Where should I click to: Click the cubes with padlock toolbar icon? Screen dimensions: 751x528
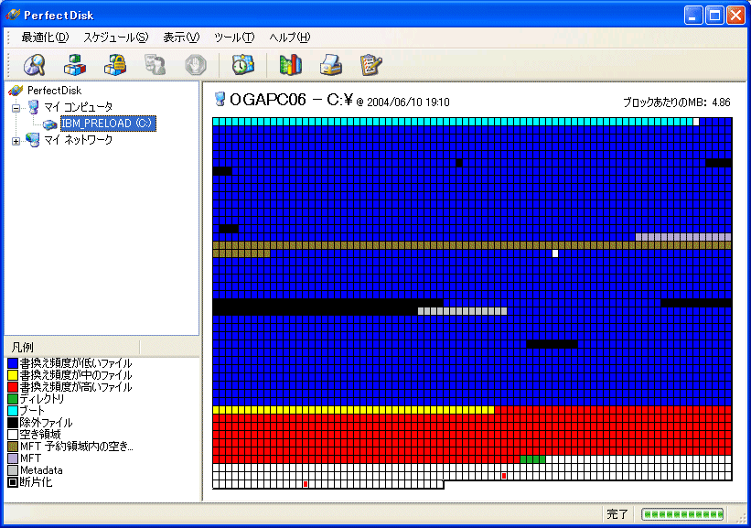point(115,65)
